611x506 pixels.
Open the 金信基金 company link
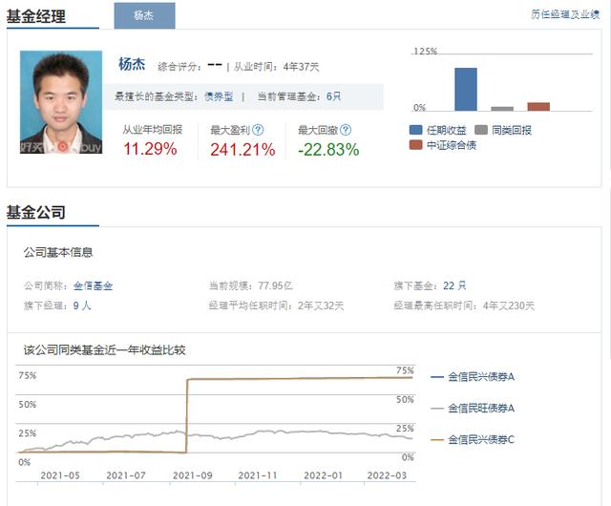click(x=93, y=285)
